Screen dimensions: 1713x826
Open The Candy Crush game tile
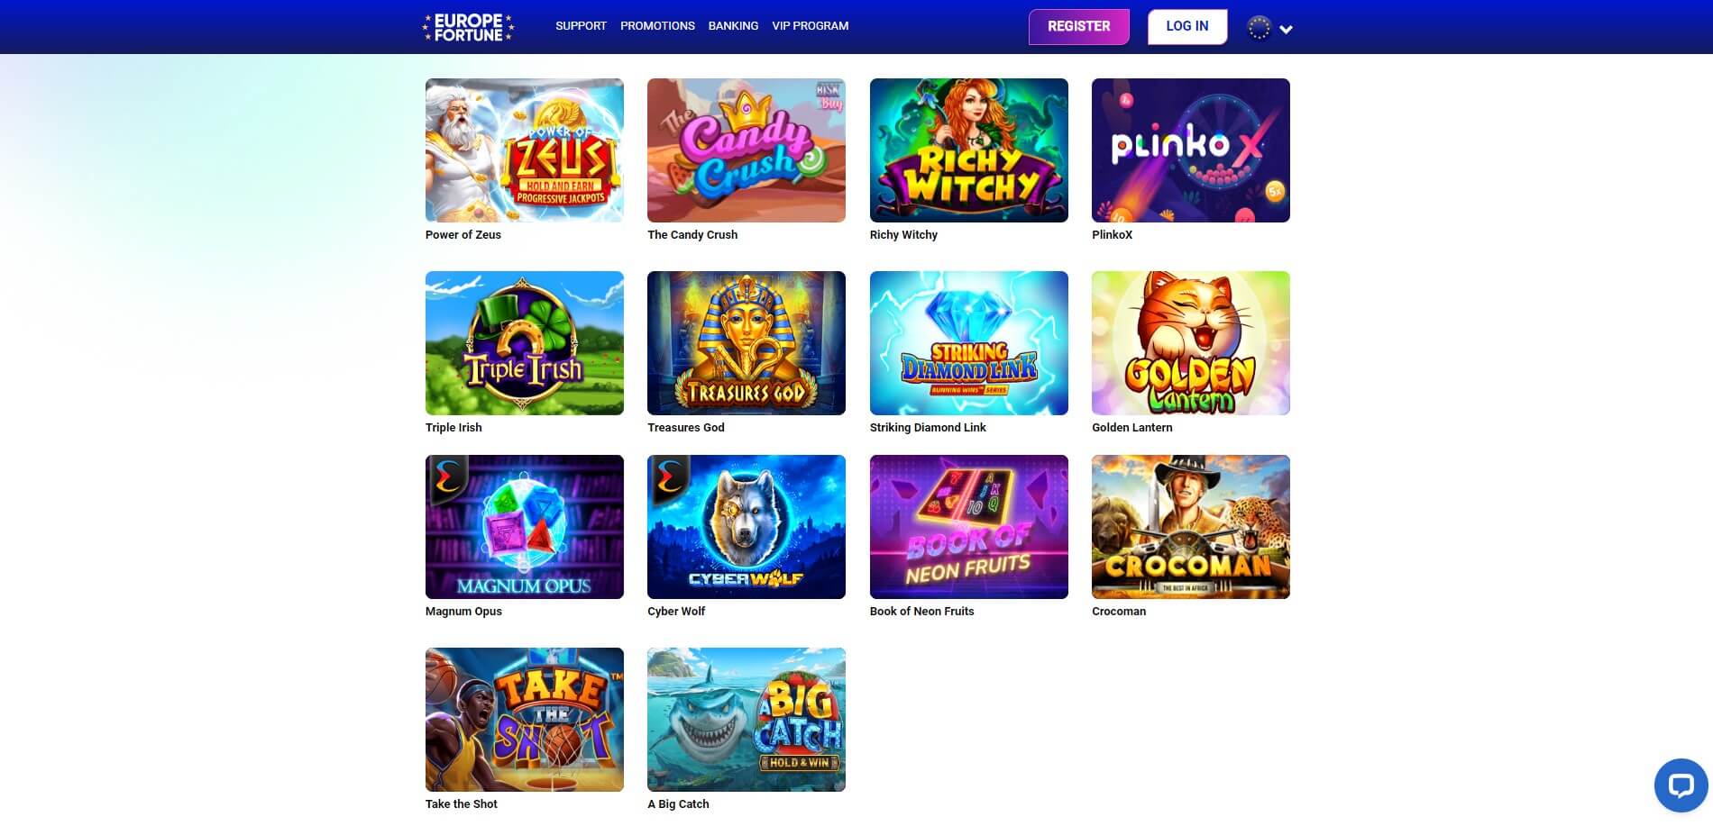747,150
